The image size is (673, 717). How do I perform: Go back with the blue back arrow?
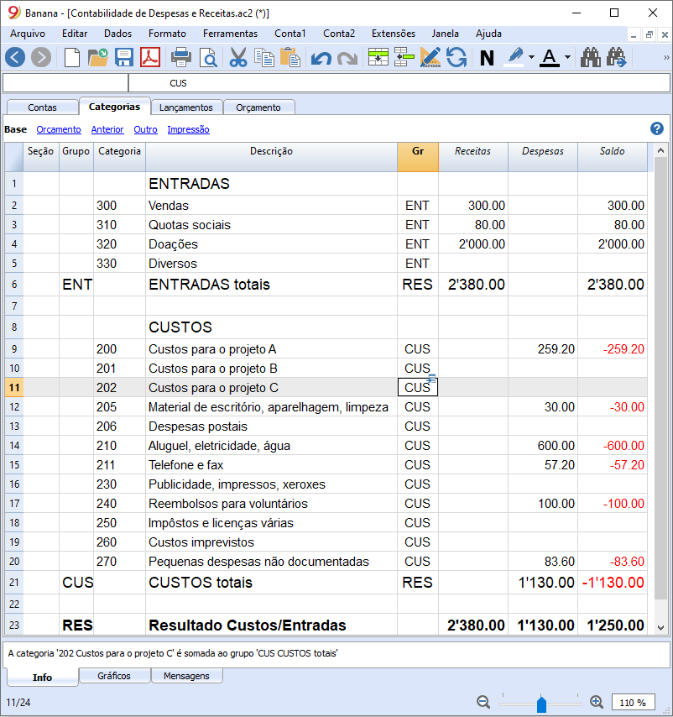pyautogui.click(x=15, y=58)
